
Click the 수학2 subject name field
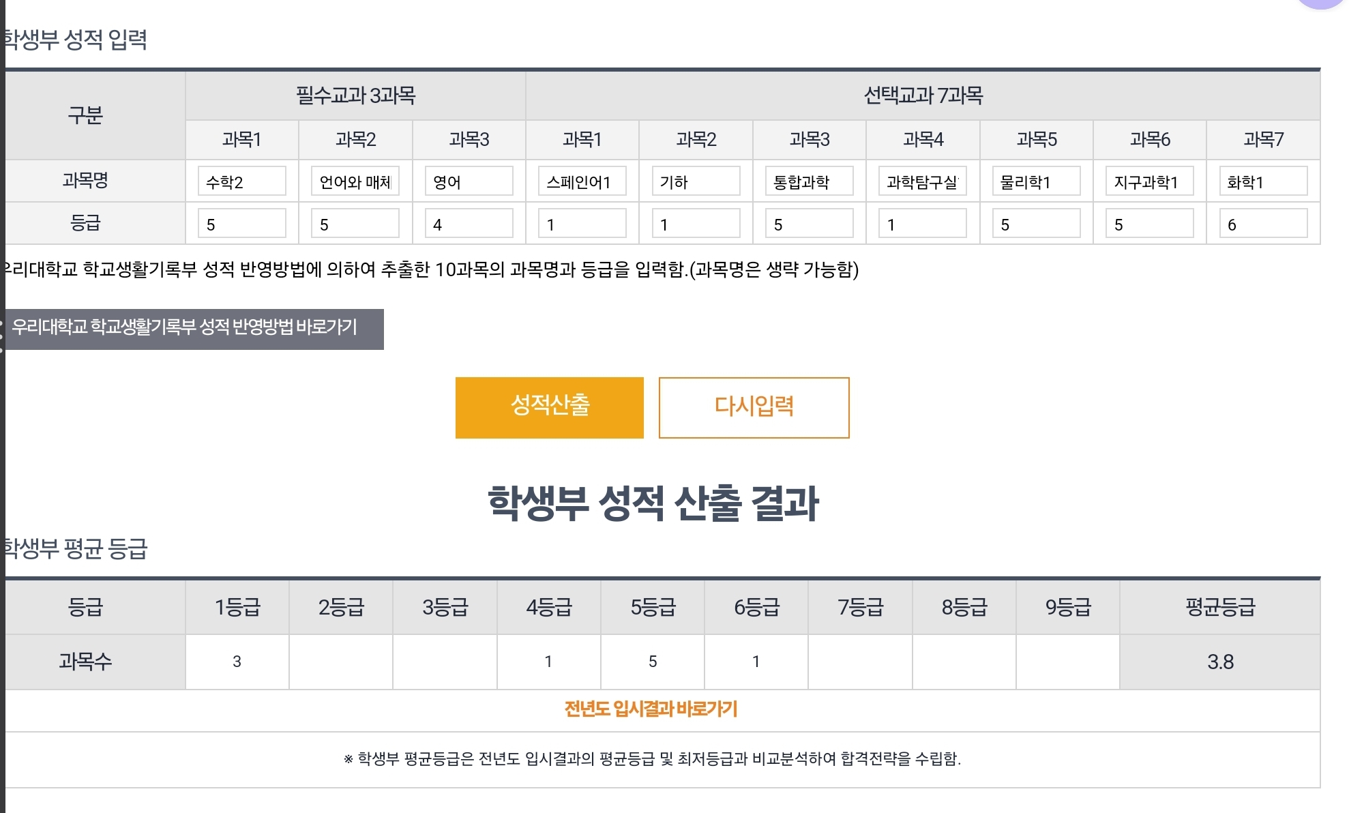241,181
